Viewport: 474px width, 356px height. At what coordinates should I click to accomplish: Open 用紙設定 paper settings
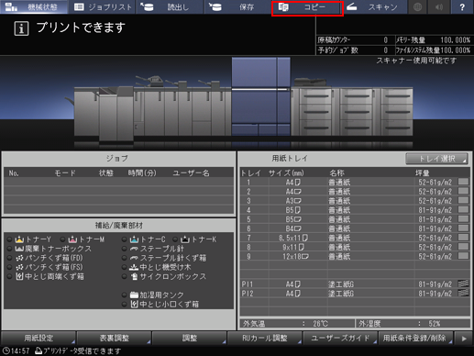coord(39,338)
